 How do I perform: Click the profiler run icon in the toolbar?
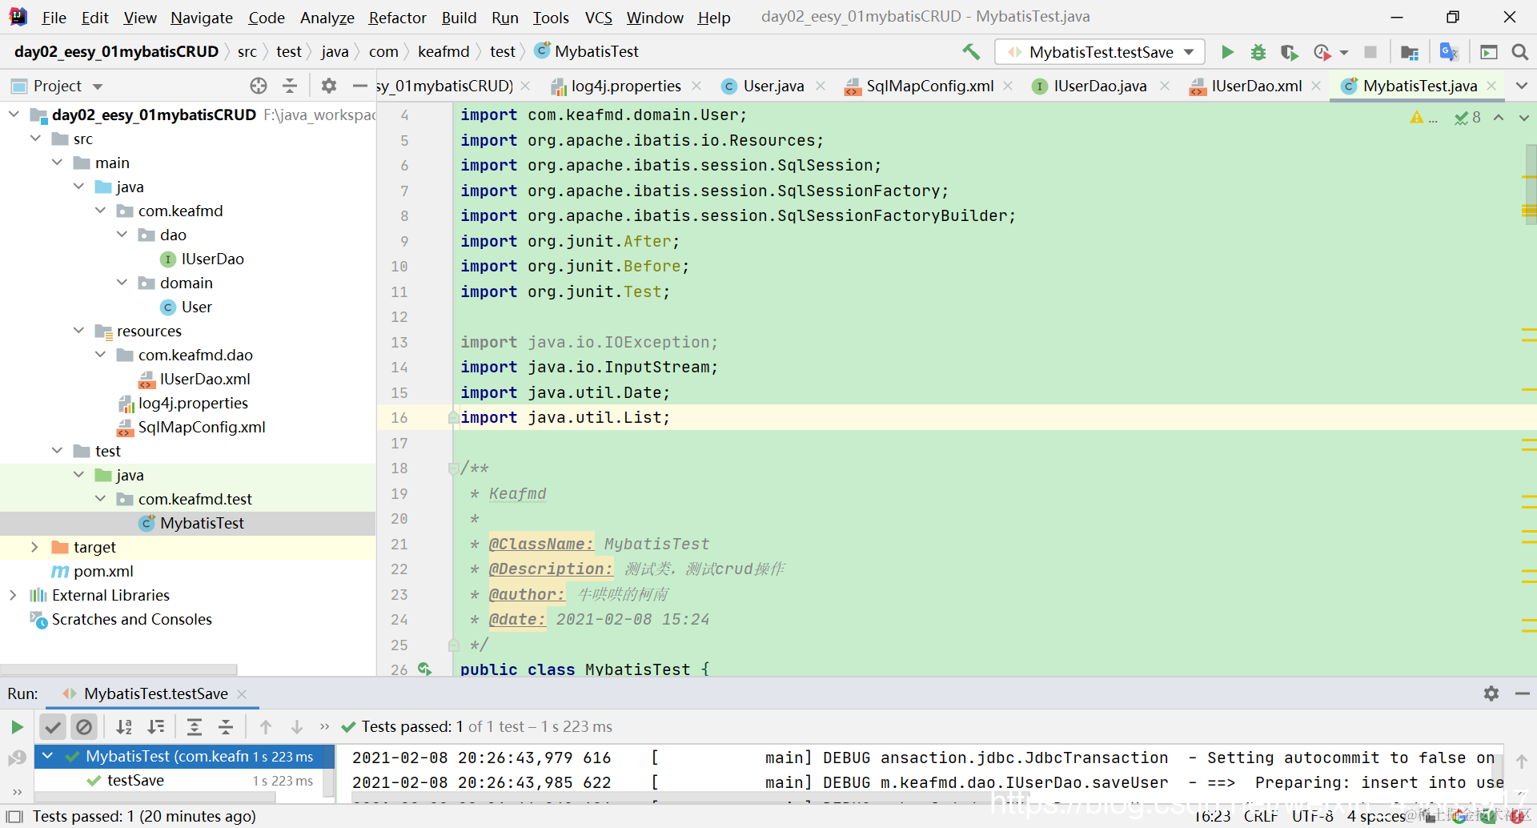pyautogui.click(x=1322, y=52)
